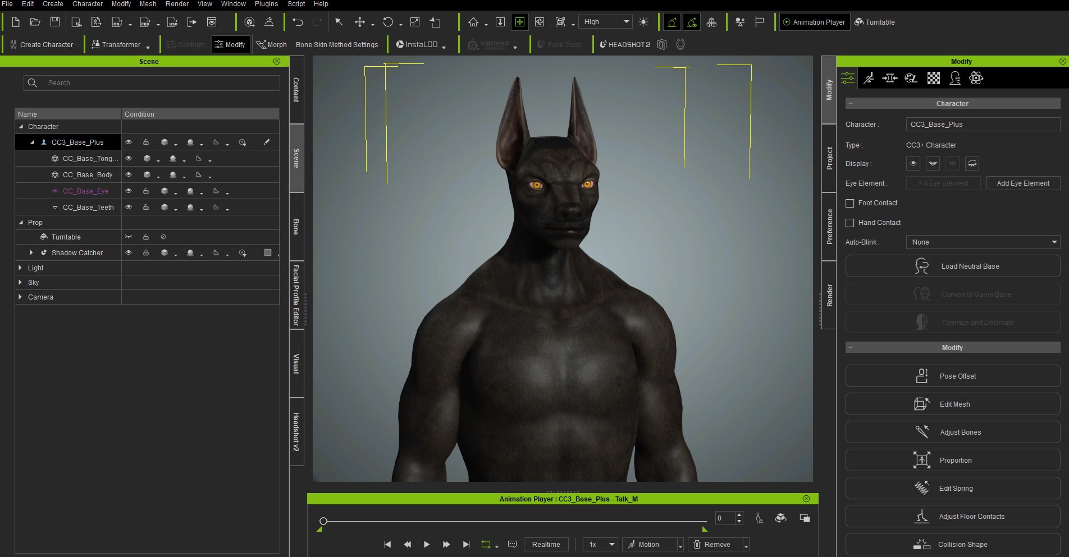Screen dimensions: 1069x557
Task: Click the Create Character button
Action: [42, 44]
